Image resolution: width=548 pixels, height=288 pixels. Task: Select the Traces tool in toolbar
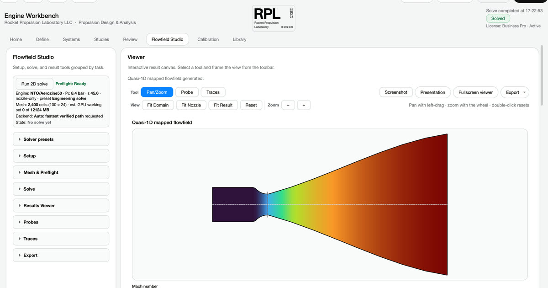click(x=213, y=92)
